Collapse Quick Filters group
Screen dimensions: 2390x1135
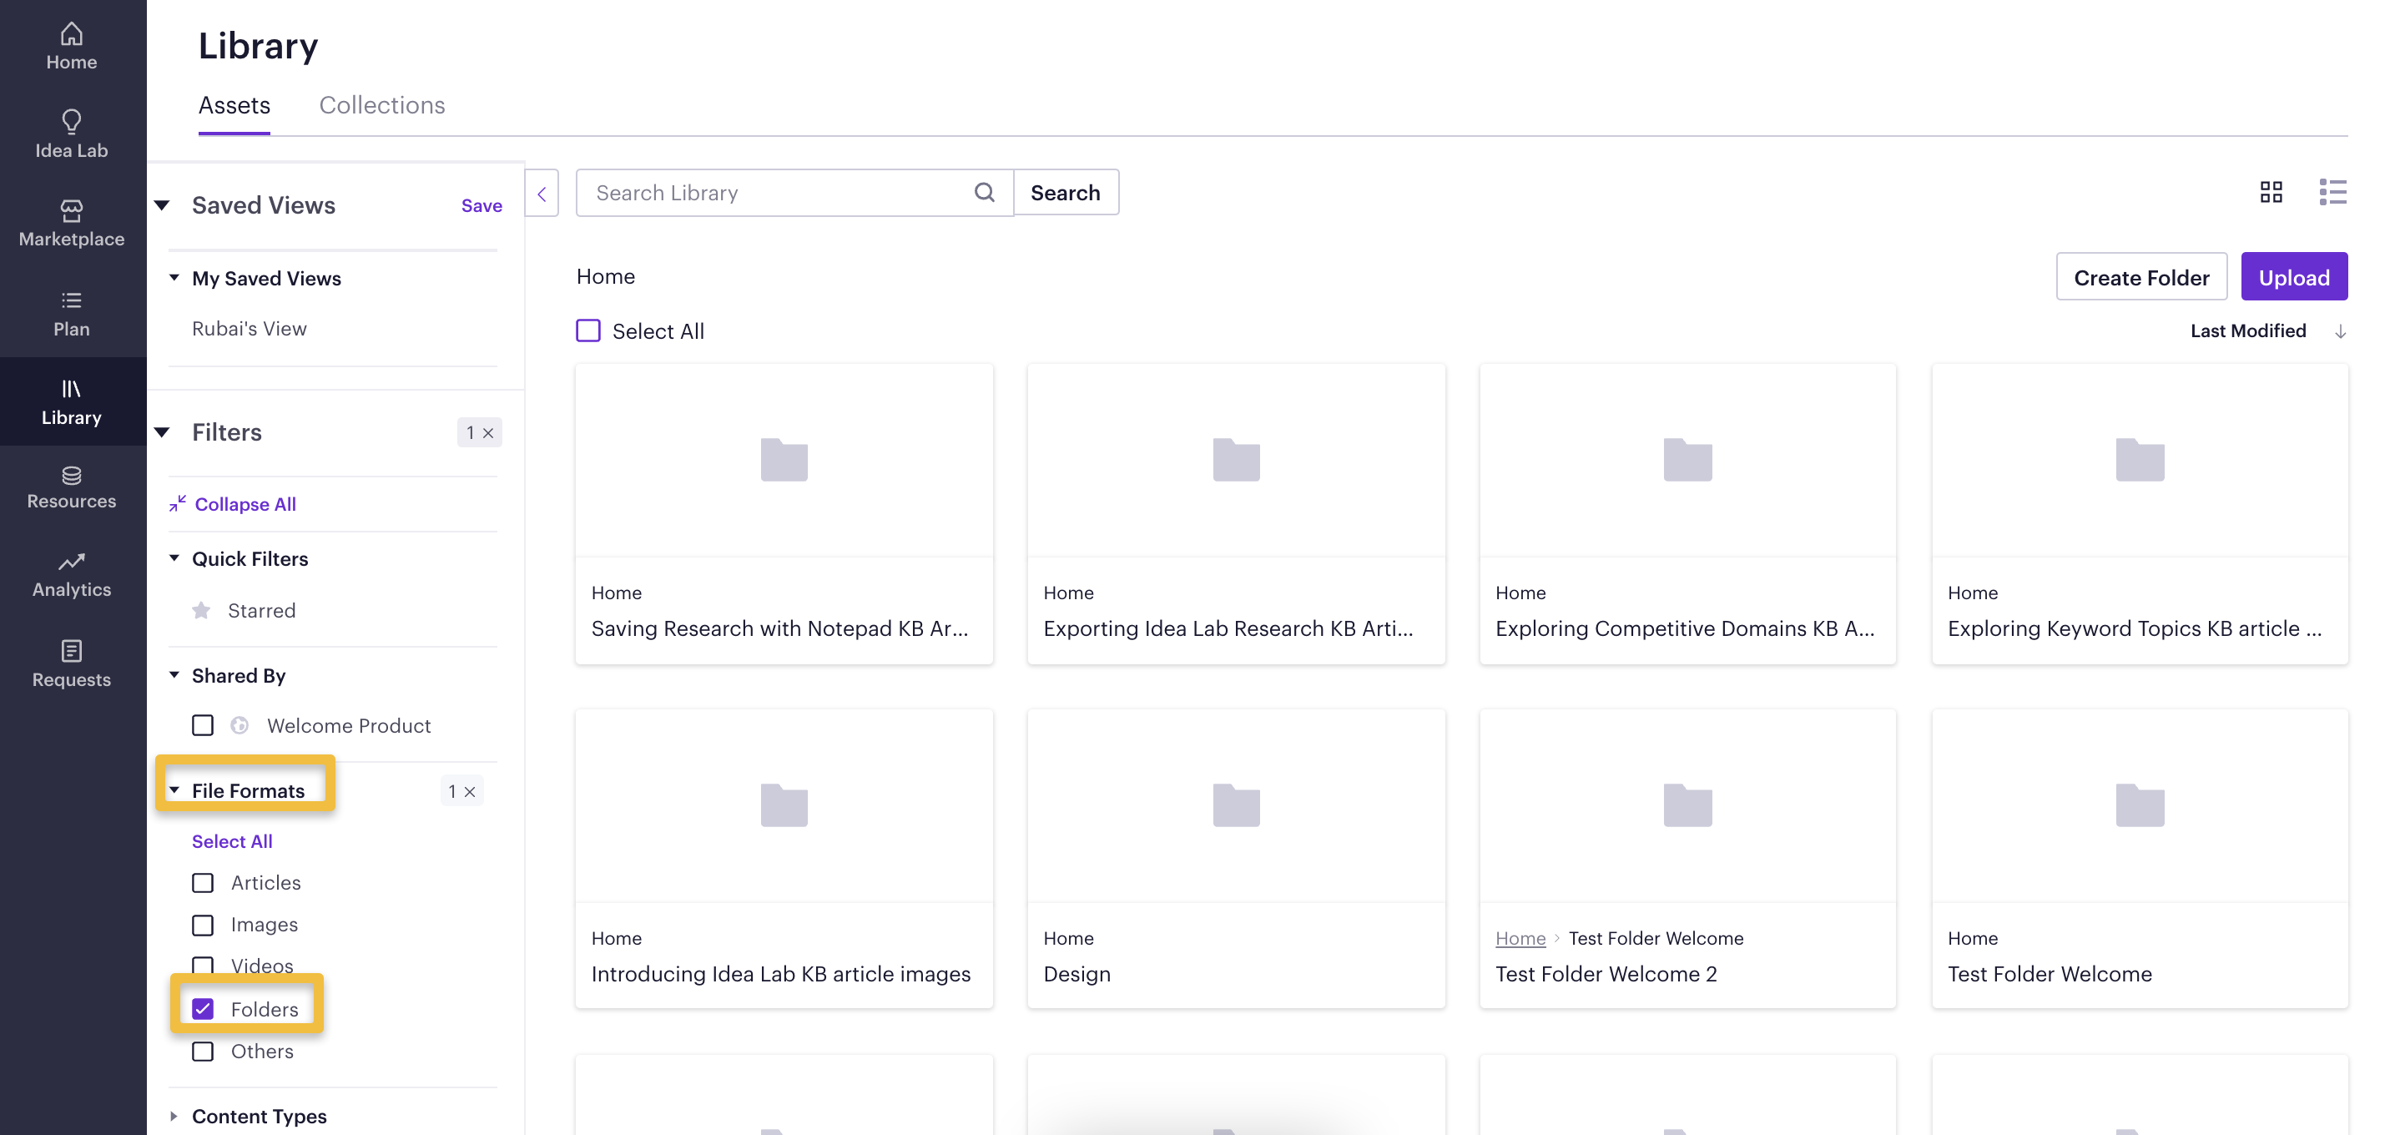click(174, 557)
